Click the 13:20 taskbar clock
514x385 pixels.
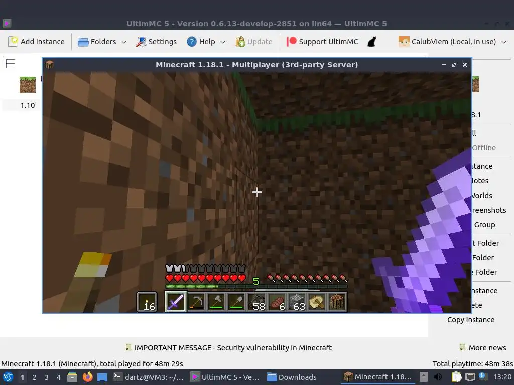502,377
